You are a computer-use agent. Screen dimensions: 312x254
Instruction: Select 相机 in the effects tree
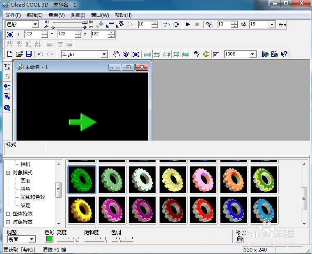tap(25, 164)
